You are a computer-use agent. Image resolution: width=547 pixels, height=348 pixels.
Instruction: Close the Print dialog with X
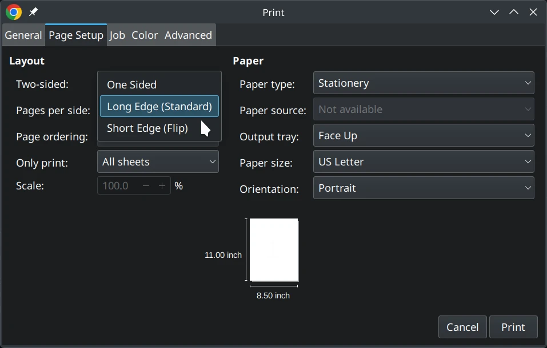533,12
